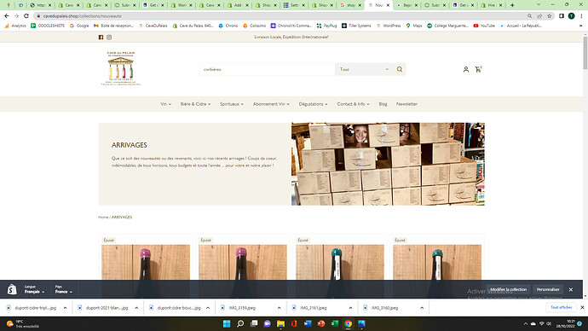Image resolution: width=588 pixels, height=331 pixels.
Task: Open the Tout category dropdown
Action: pos(364,69)
